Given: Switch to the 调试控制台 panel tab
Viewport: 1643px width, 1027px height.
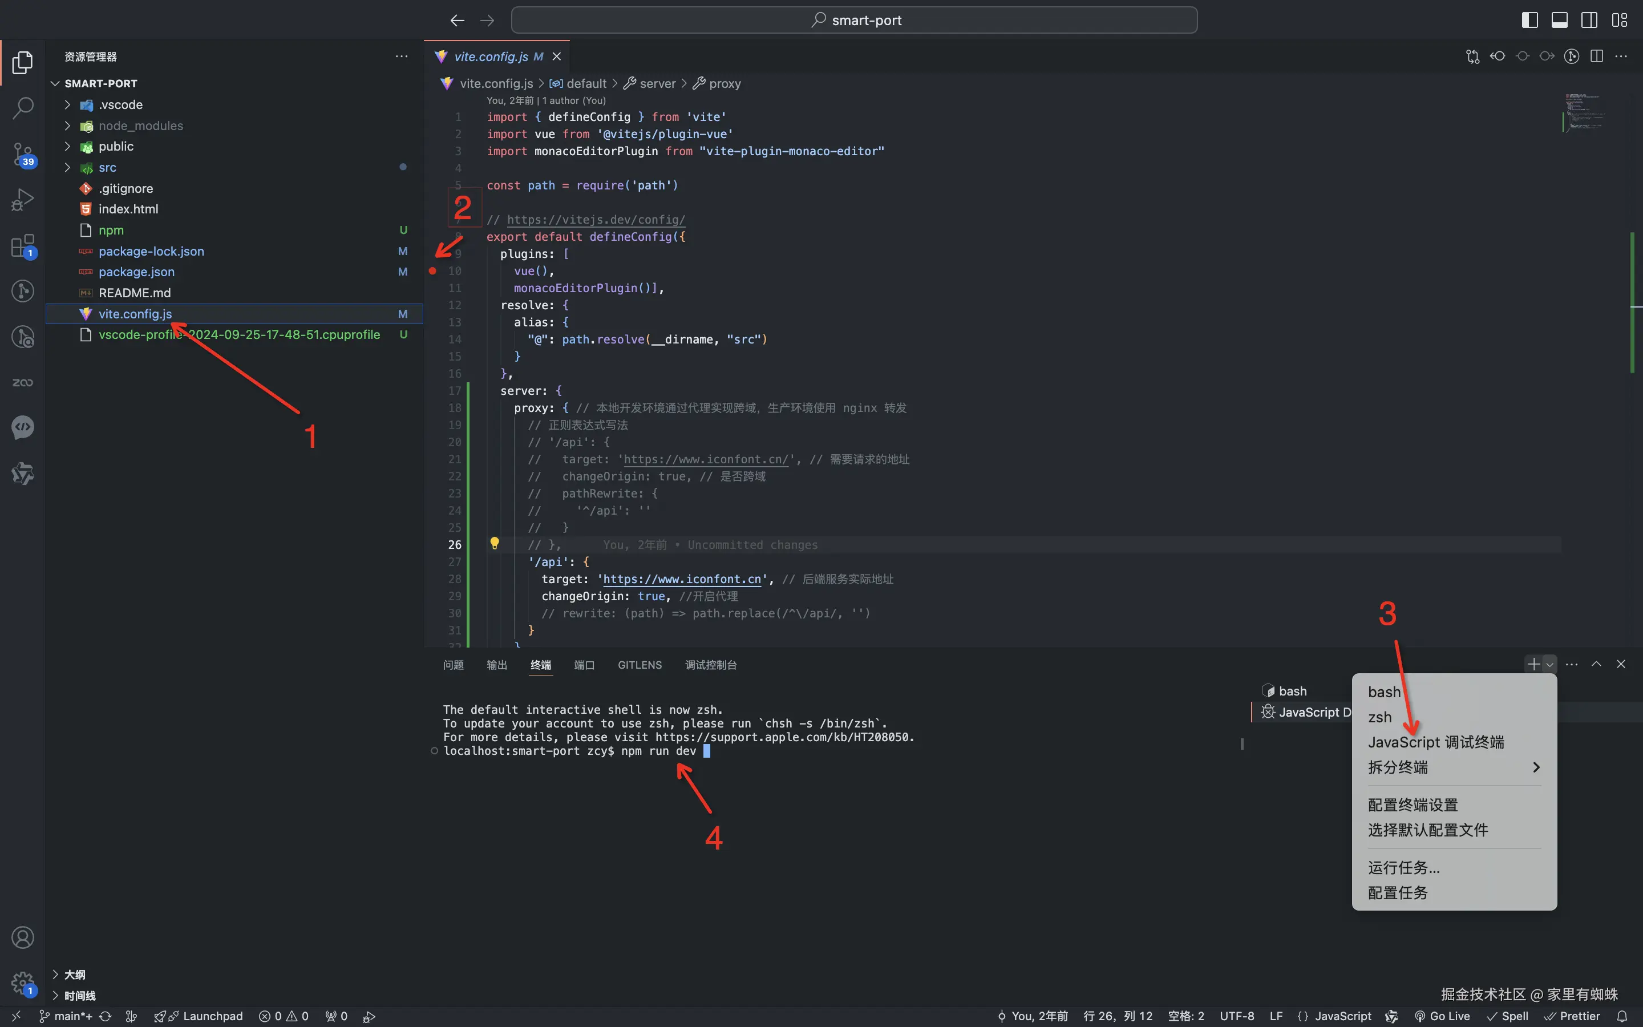Looking at the screenshot, I should tap(710, 665).
